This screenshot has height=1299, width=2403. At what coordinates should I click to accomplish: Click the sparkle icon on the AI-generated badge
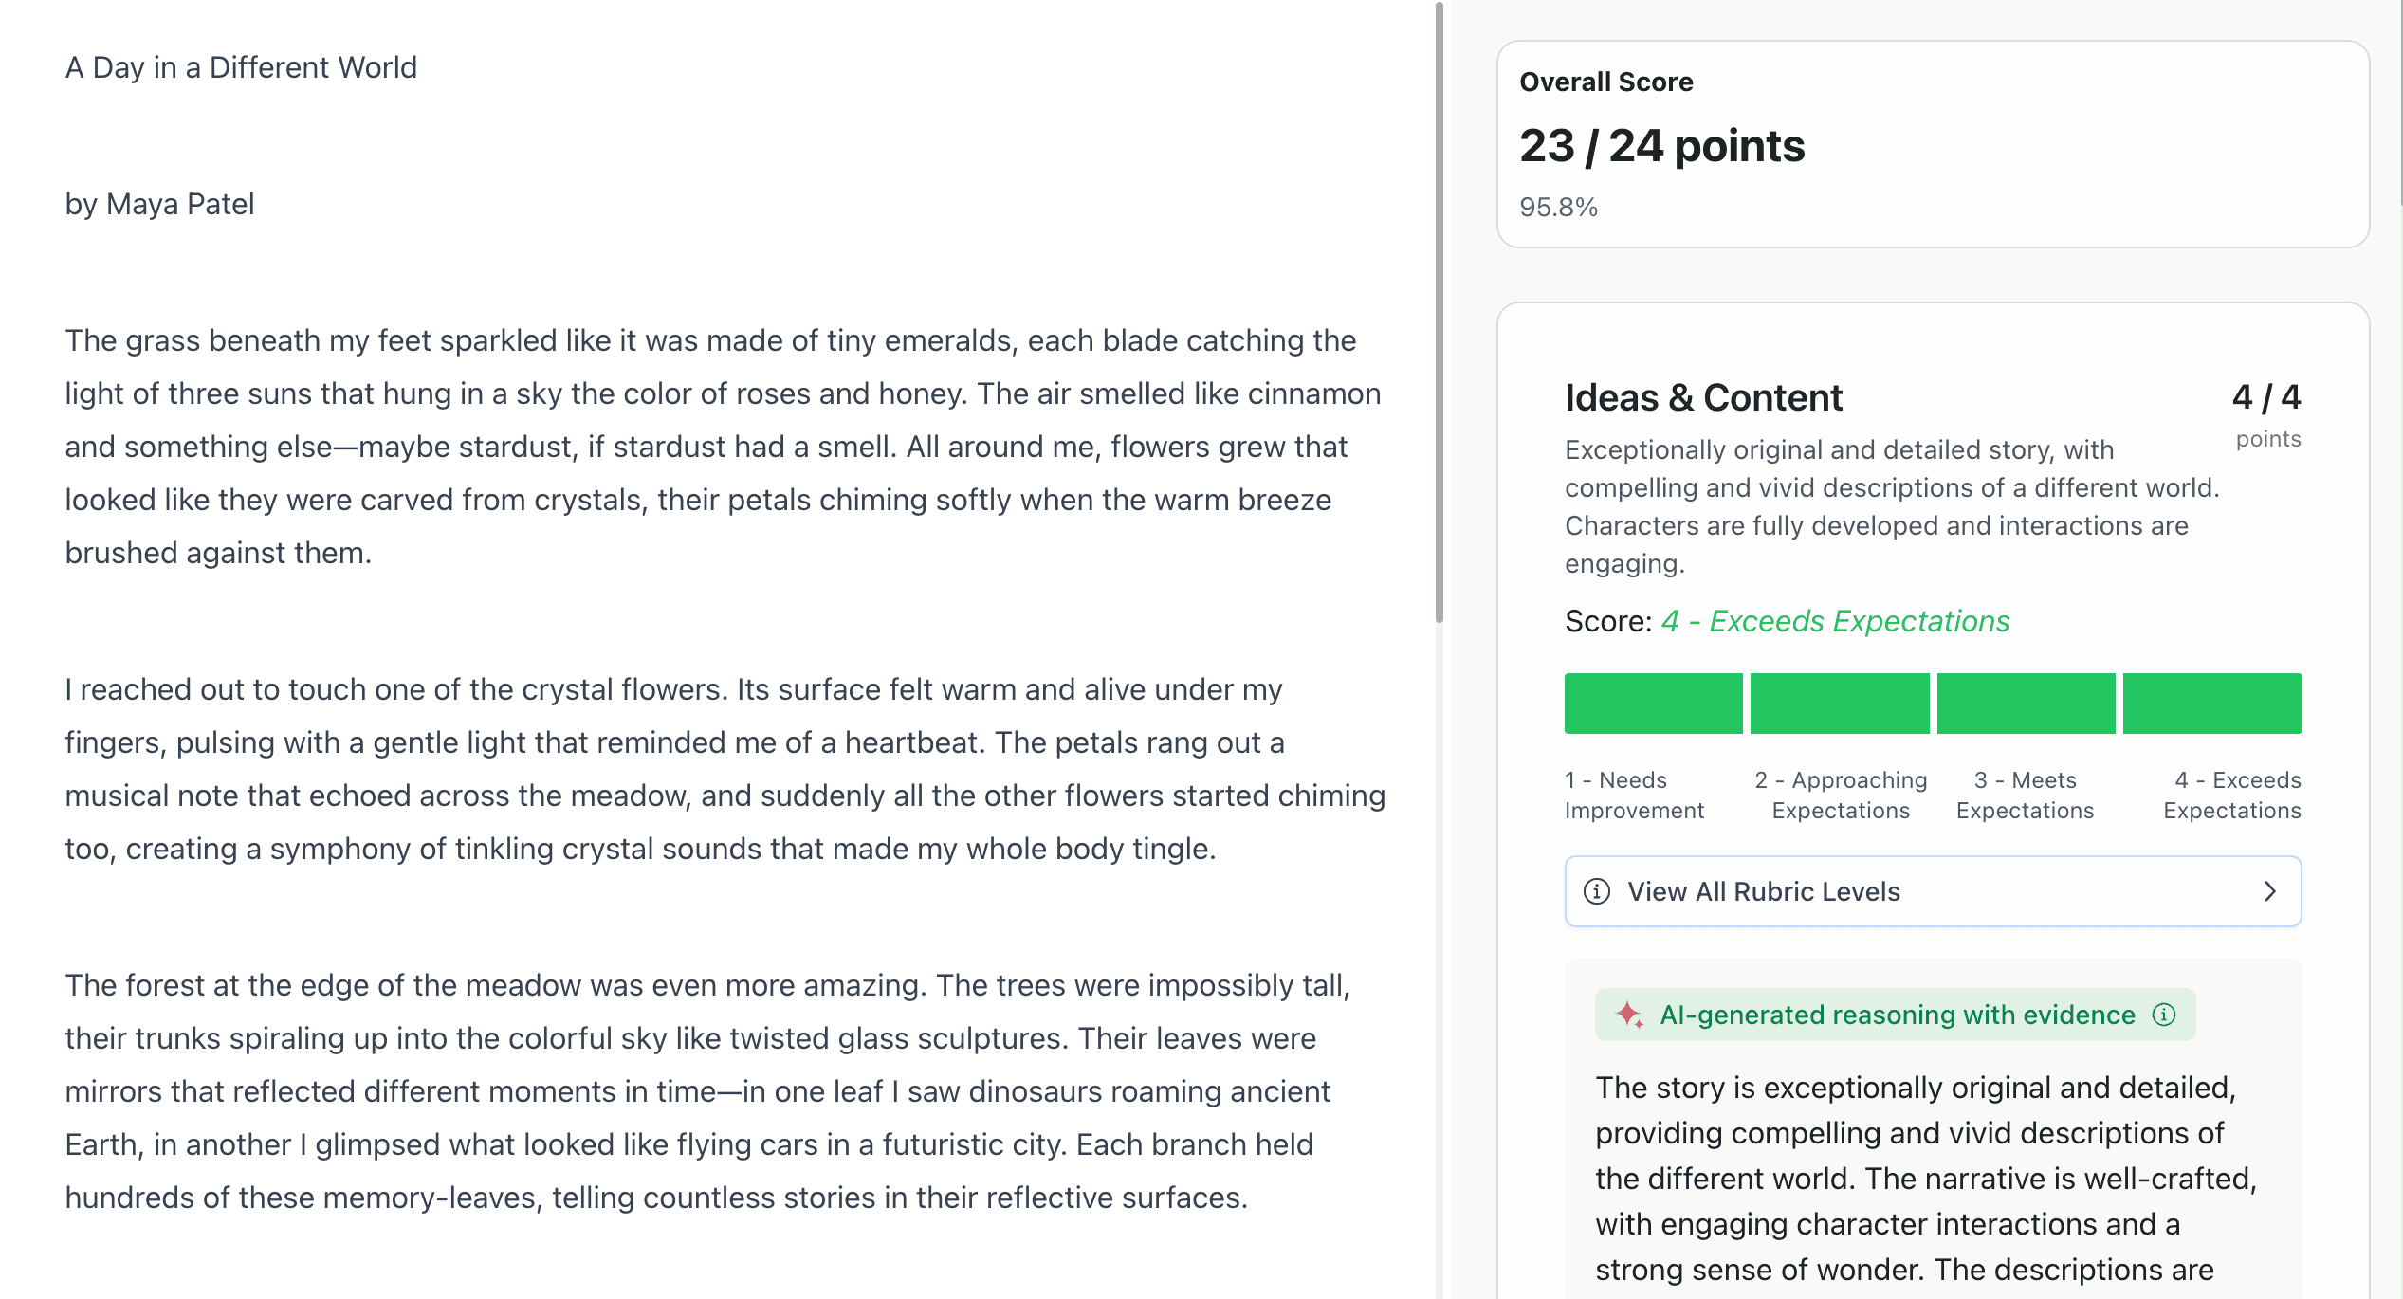click(x=1628, y=1014)
